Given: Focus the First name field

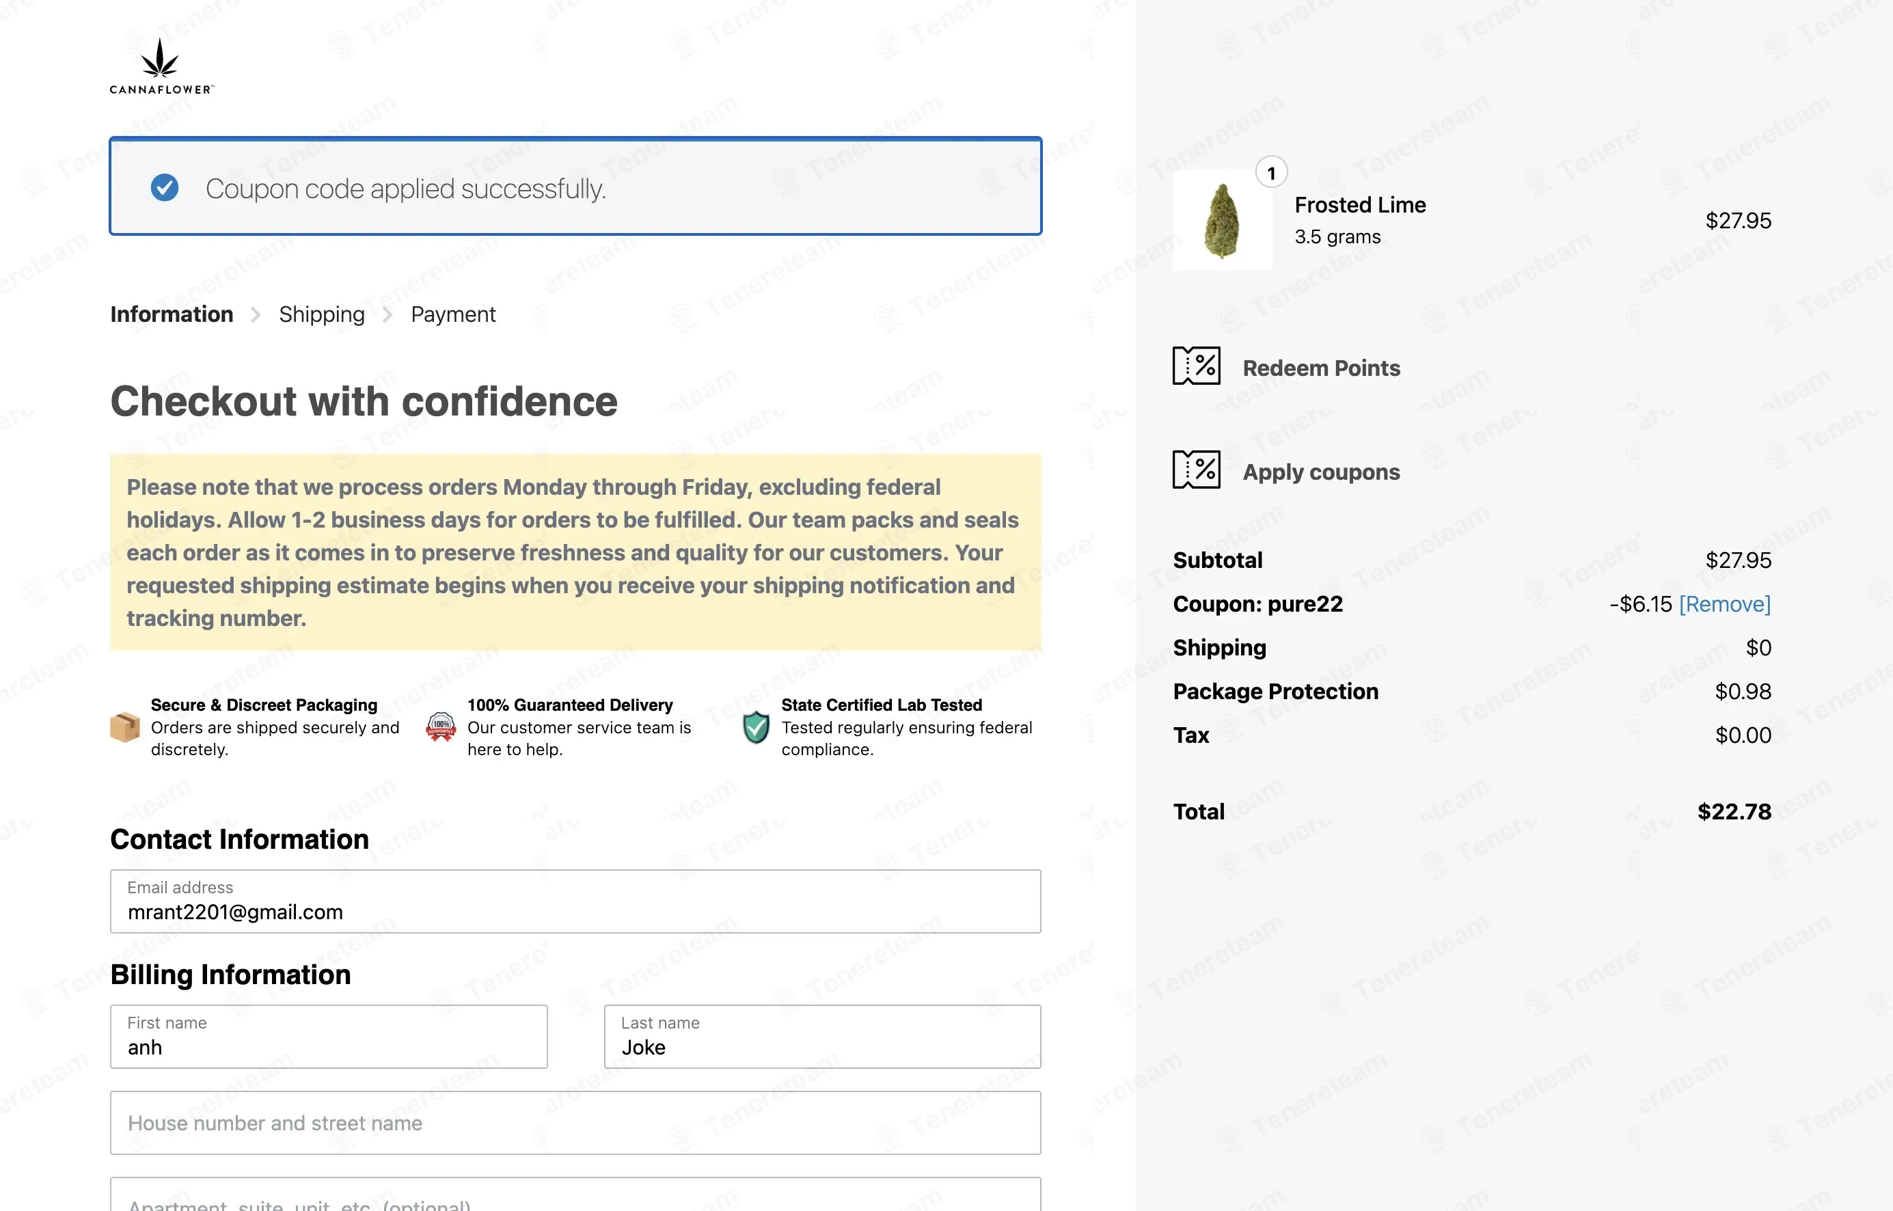Looking at the screenshot, I should 329,1037.
